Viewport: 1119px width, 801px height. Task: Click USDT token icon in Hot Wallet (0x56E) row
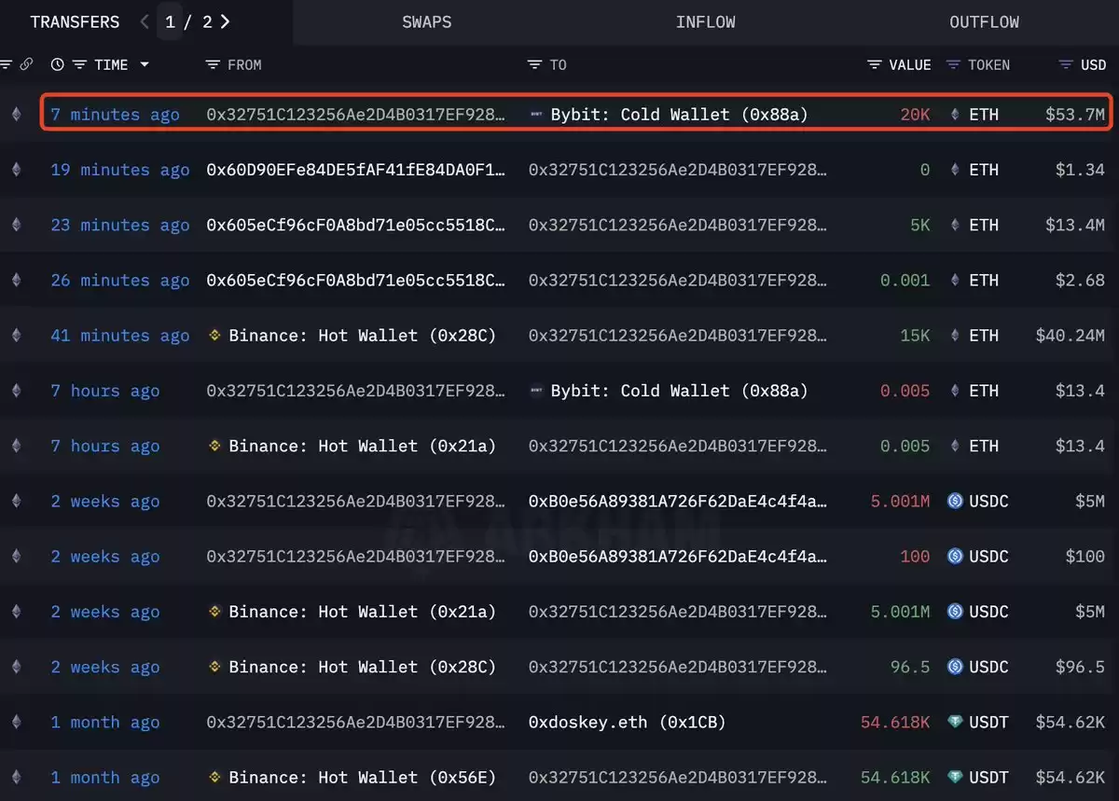click(x=954, y=777)
